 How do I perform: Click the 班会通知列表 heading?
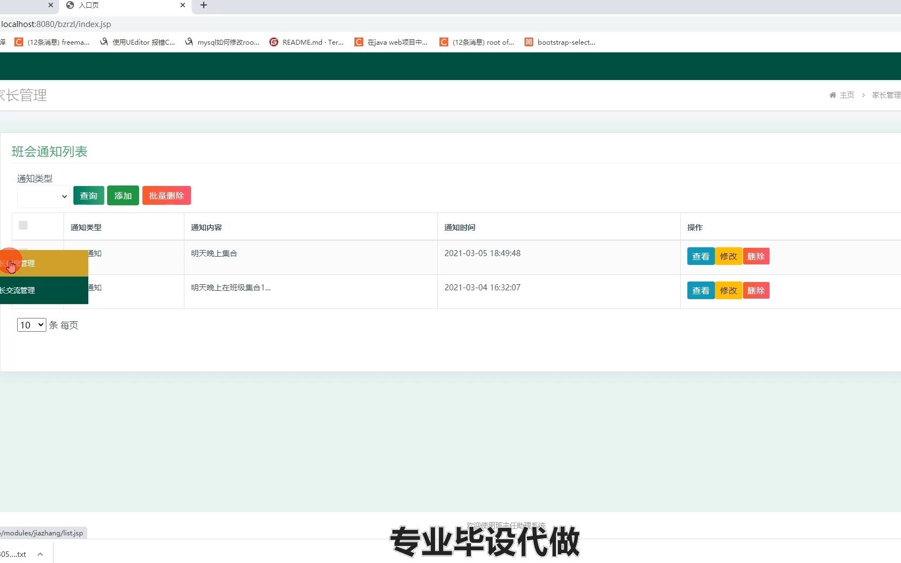[50, 152]
